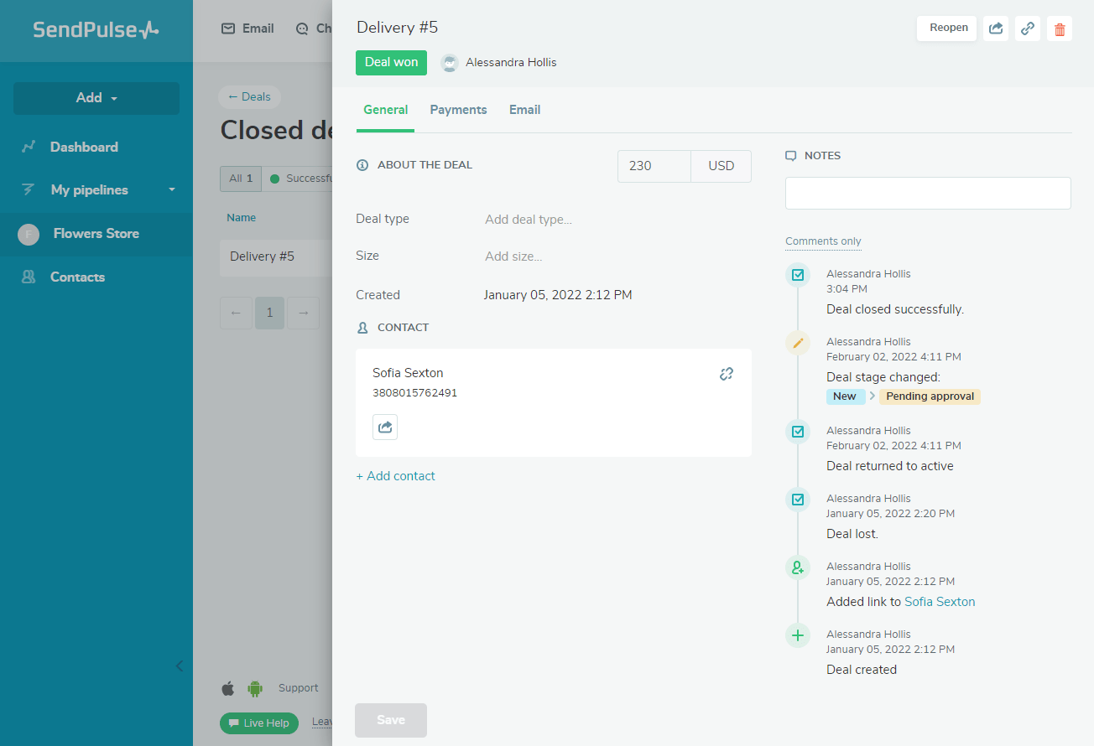Click the New stage label

pyautogui.click(x=845, y=396)
